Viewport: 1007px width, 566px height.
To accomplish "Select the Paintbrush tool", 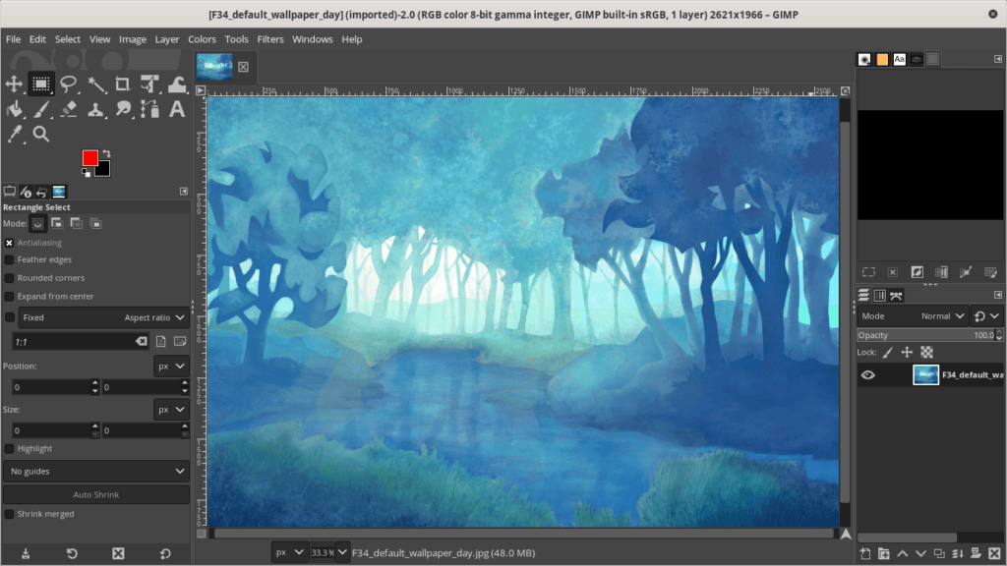I will [42, 109].
